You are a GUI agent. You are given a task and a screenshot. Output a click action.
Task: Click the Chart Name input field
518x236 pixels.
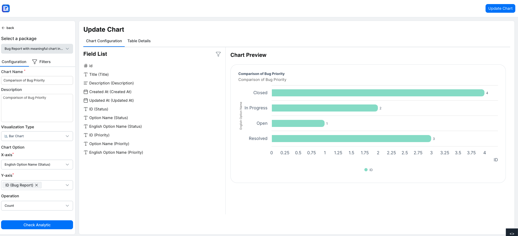37,80
